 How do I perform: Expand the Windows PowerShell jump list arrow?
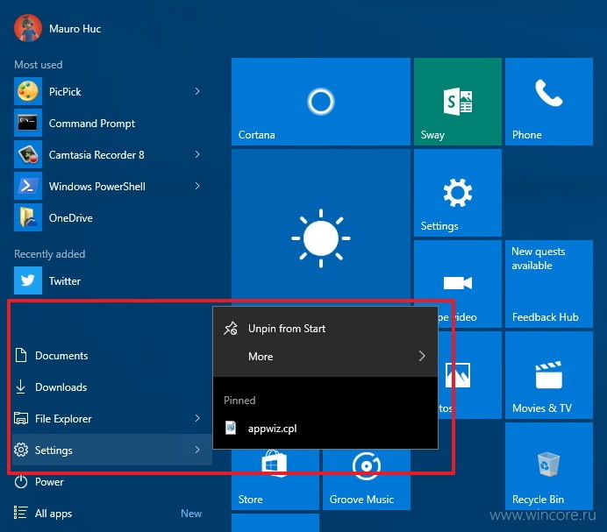[x=197, y=186]
